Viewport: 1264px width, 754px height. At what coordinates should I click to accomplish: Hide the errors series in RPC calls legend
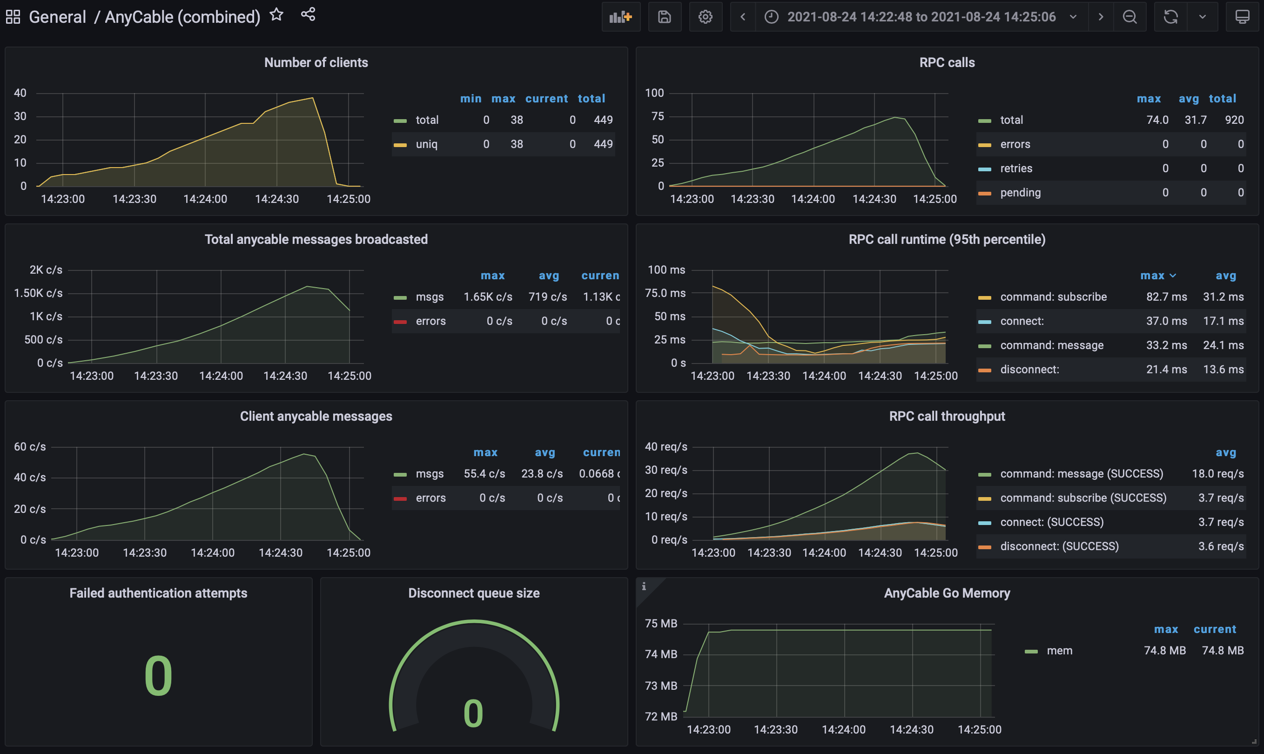[1016, 144]
